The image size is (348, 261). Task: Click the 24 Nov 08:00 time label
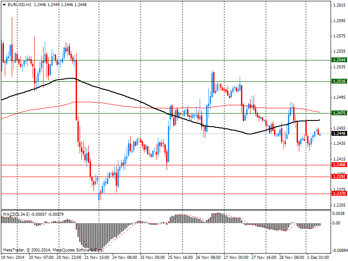125,258
